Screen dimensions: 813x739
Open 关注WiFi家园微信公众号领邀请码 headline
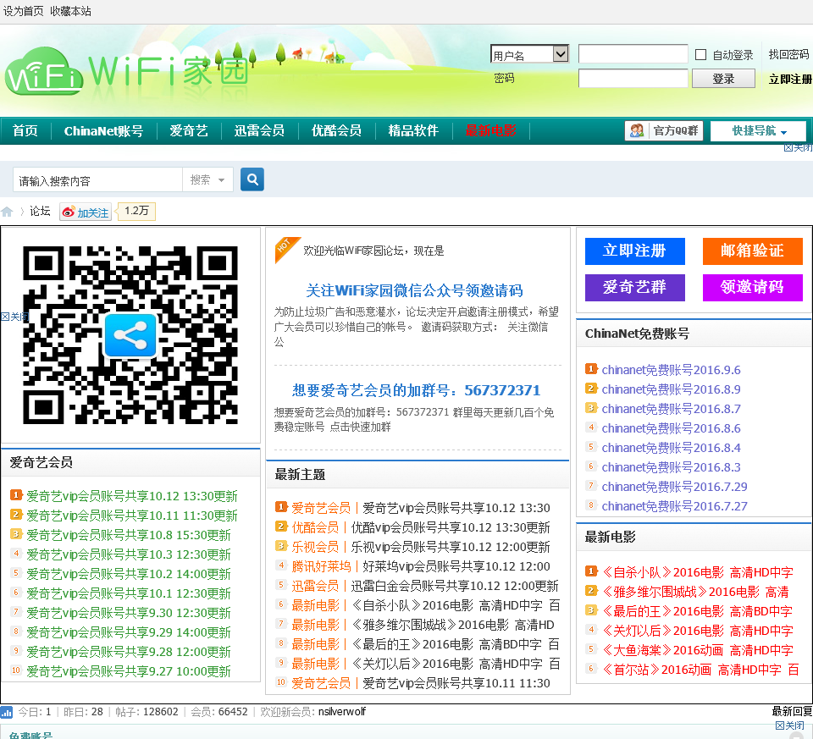[x=414, y=290]
